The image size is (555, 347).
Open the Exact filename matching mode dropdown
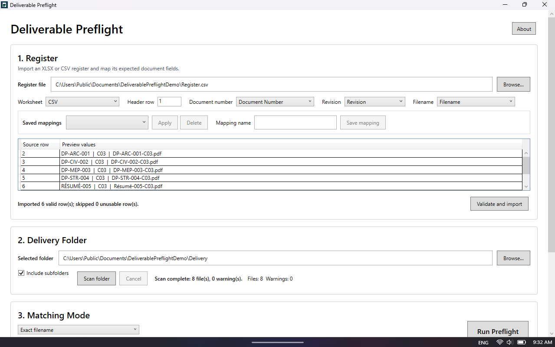click(79, 330)
